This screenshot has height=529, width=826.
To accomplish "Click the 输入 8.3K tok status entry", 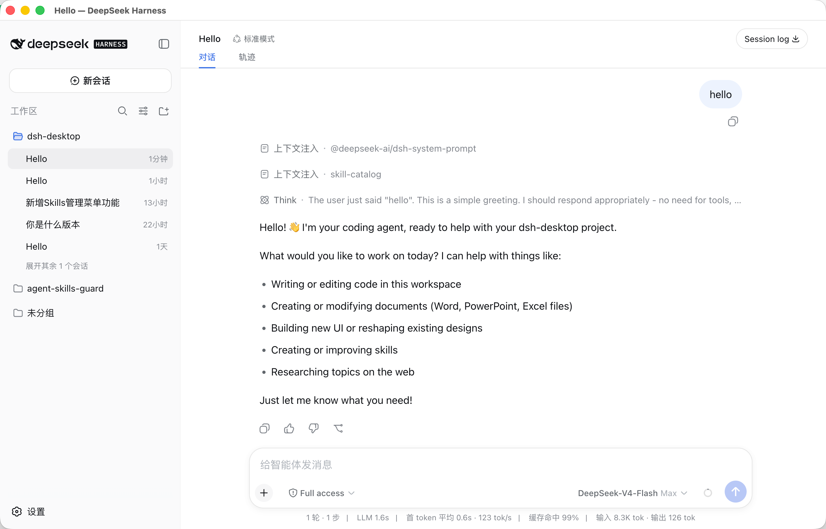I will [619, 518].
